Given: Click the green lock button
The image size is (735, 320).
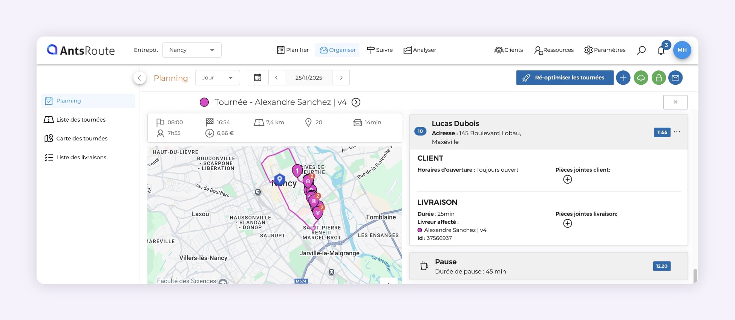Looking at the screenshot, I should point(658,78).
